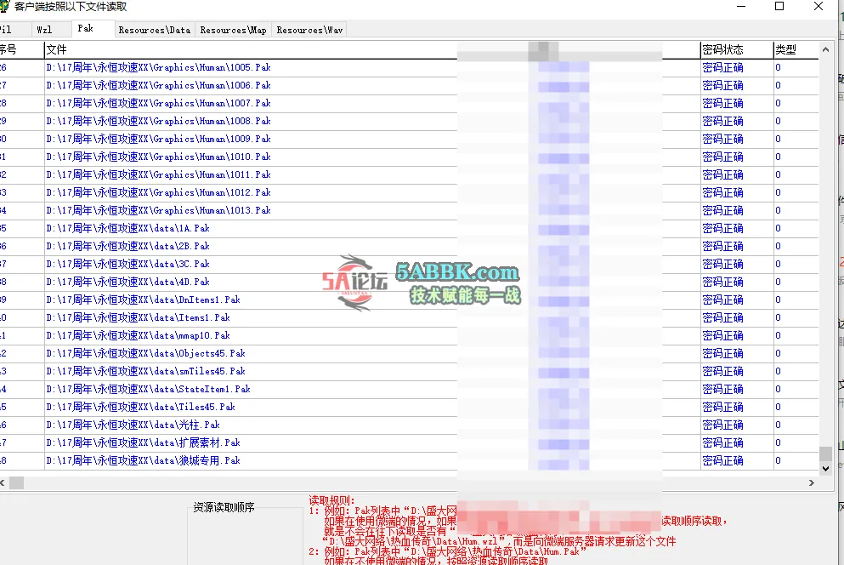Select row data\smTiles45.Pak
844x565 pixels.
[409, 371]
